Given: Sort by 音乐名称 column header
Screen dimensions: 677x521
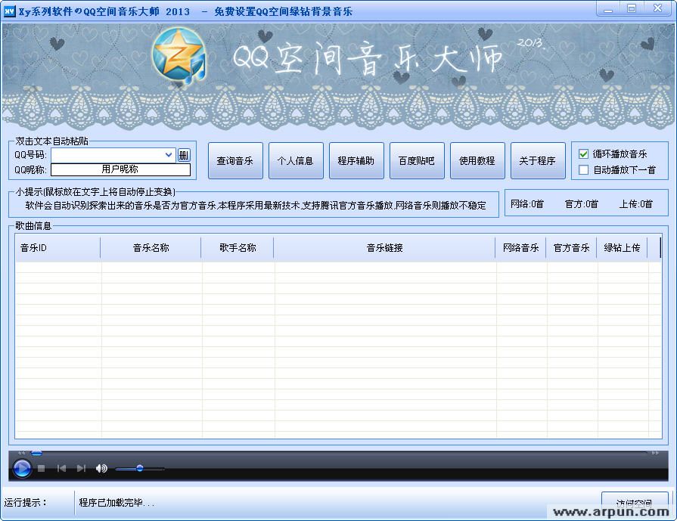Looking at the screenshot, I should click(151, 248).
